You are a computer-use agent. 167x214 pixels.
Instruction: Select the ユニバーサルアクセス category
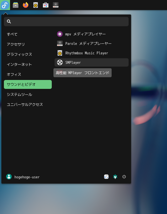point(28,104)
